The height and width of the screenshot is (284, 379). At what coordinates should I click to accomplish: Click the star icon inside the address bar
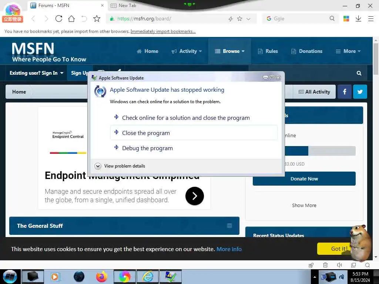pos(239,18)
